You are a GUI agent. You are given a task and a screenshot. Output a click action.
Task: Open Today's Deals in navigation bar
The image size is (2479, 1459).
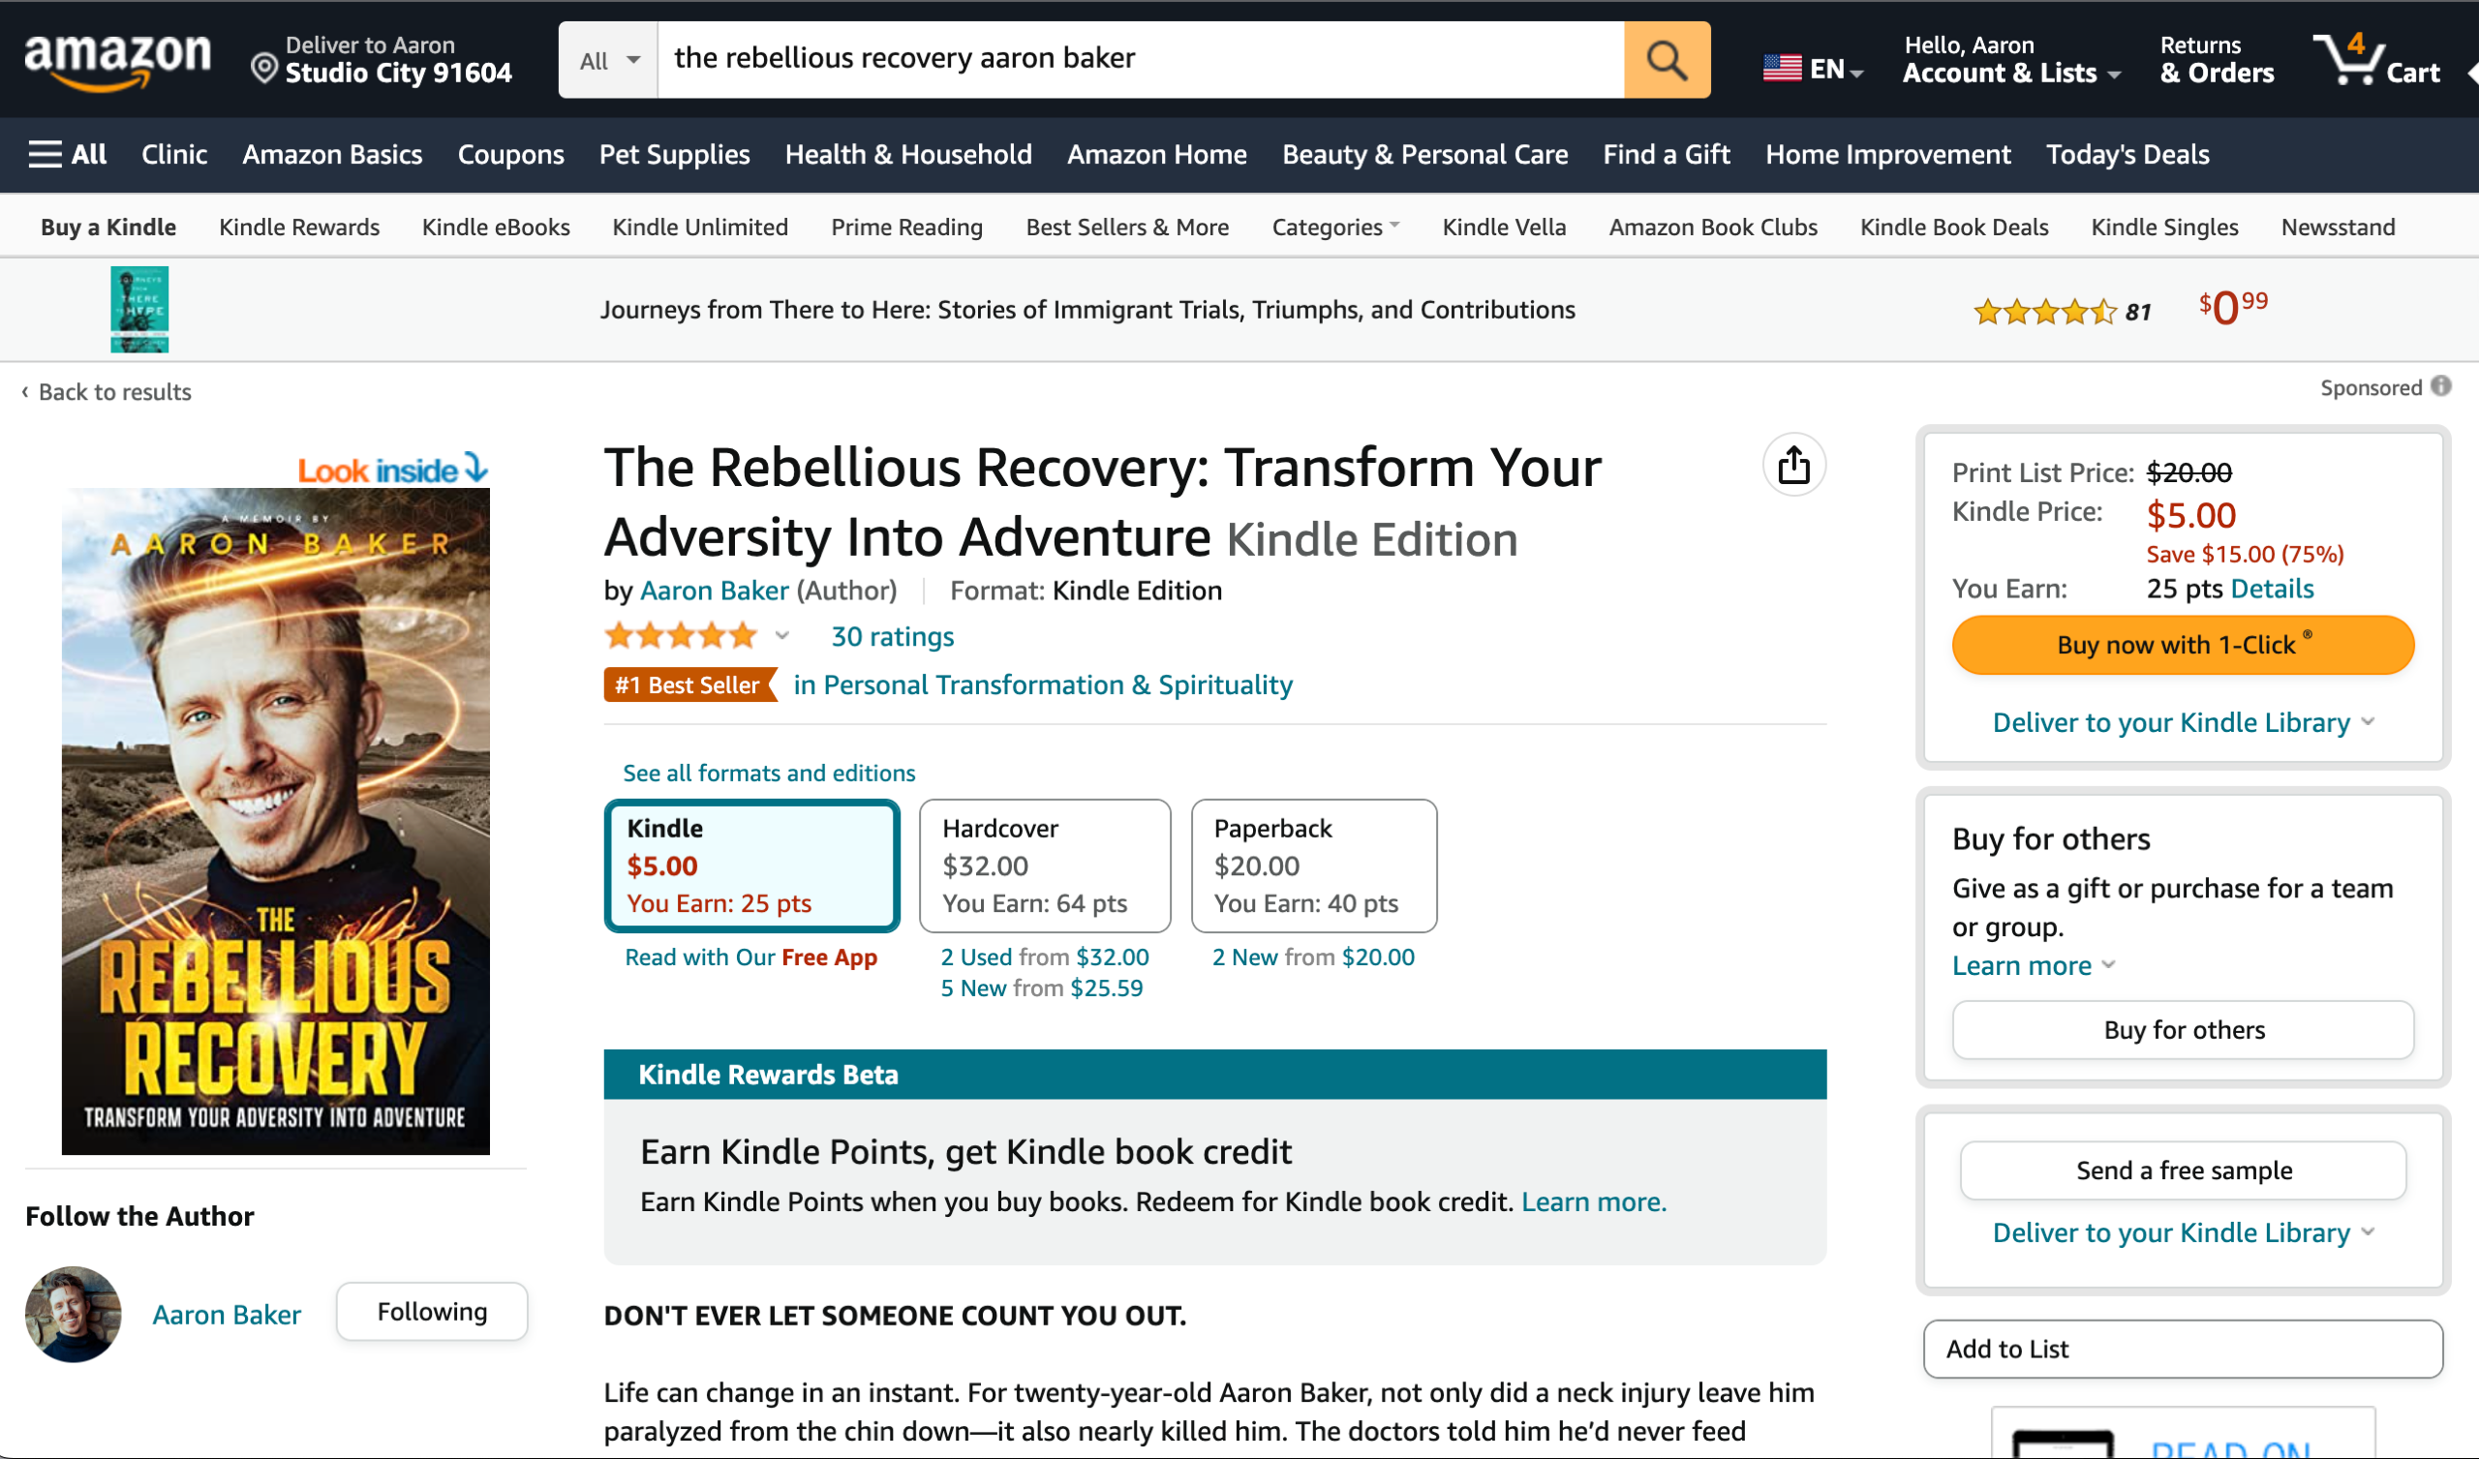(2127, 155)
